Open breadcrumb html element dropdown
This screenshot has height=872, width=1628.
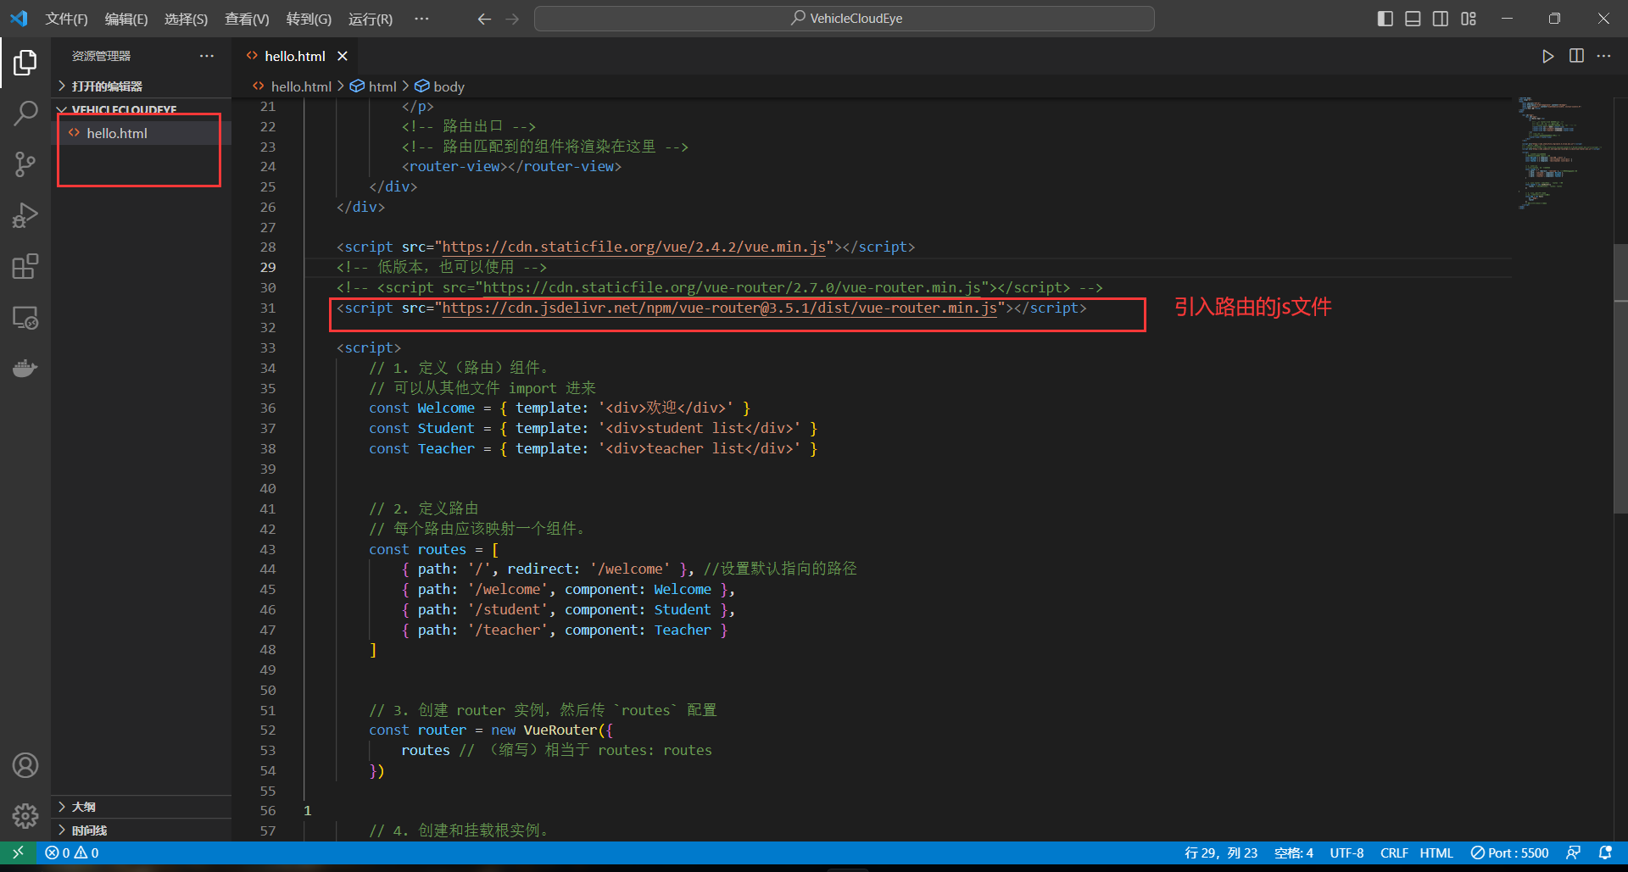pyautogui.click(x=374, y=86)
